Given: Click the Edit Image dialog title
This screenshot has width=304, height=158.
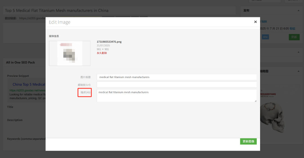Looking at the screenshot, I should [x=59, y=22].
